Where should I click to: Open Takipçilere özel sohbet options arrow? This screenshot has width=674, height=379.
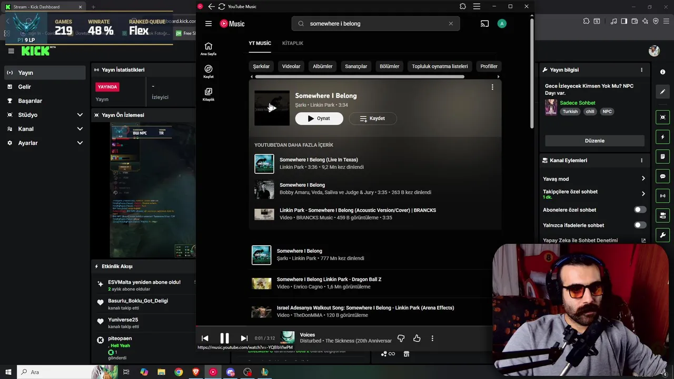tap(643, 194)
